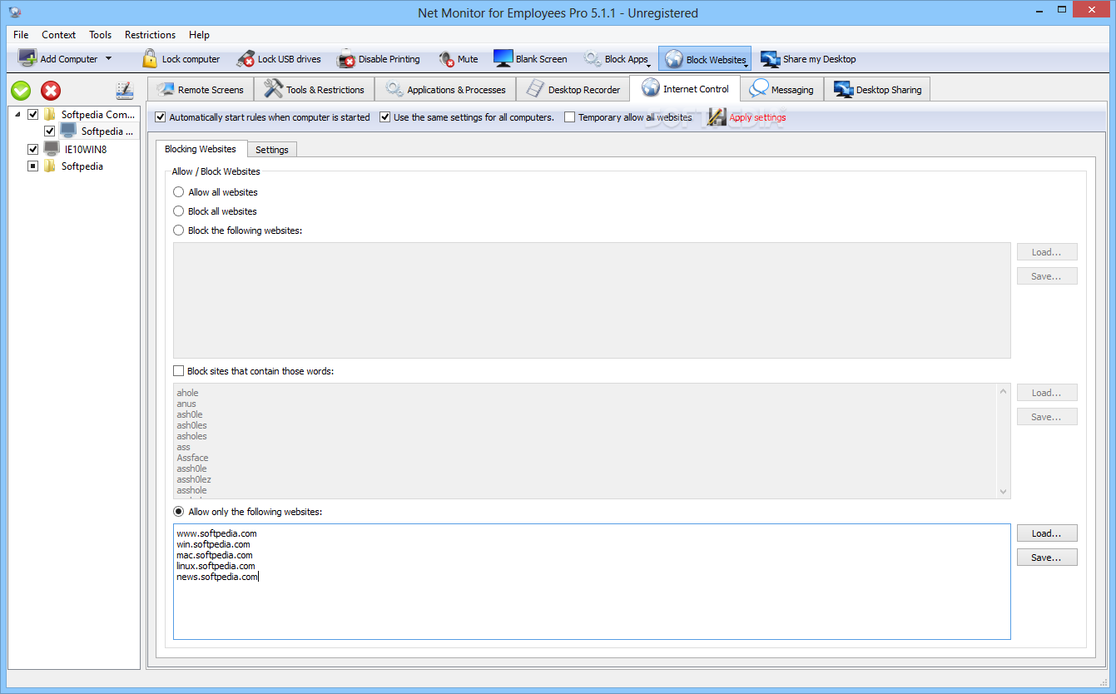Open the Context menu
The height and width of the screenshot is (694, 1116).
point(58,35)
